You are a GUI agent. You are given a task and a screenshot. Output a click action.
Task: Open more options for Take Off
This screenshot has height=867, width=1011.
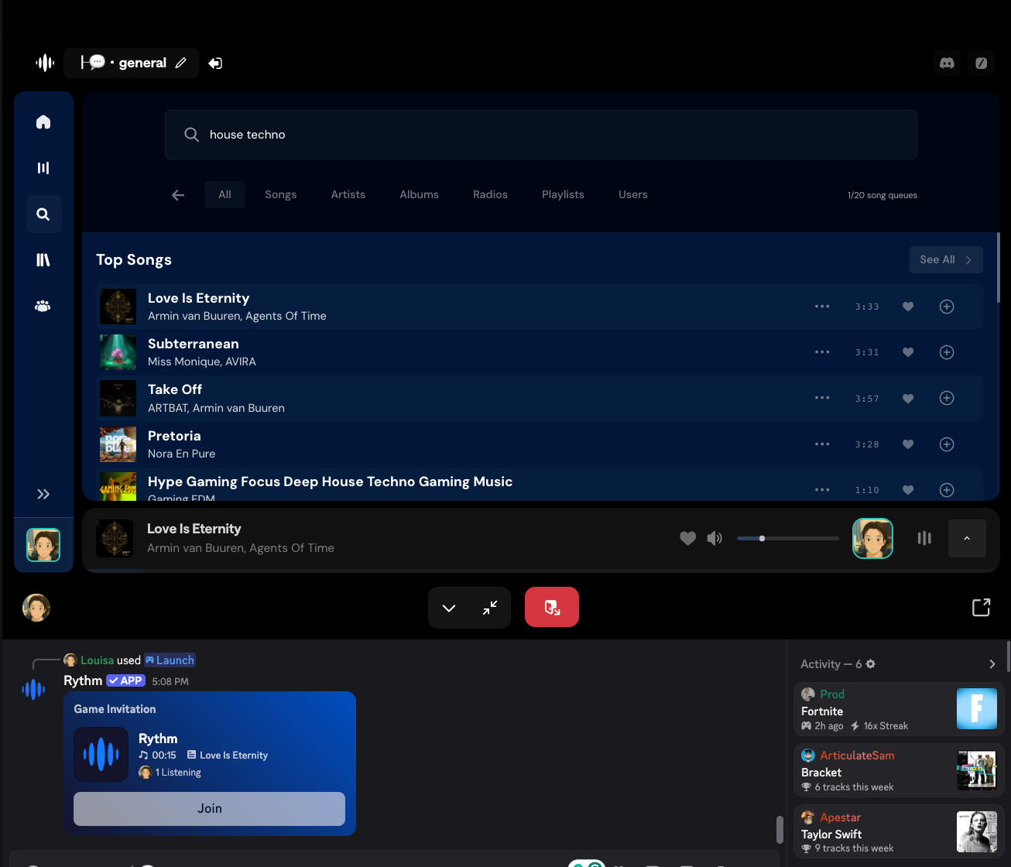point(822,398)
